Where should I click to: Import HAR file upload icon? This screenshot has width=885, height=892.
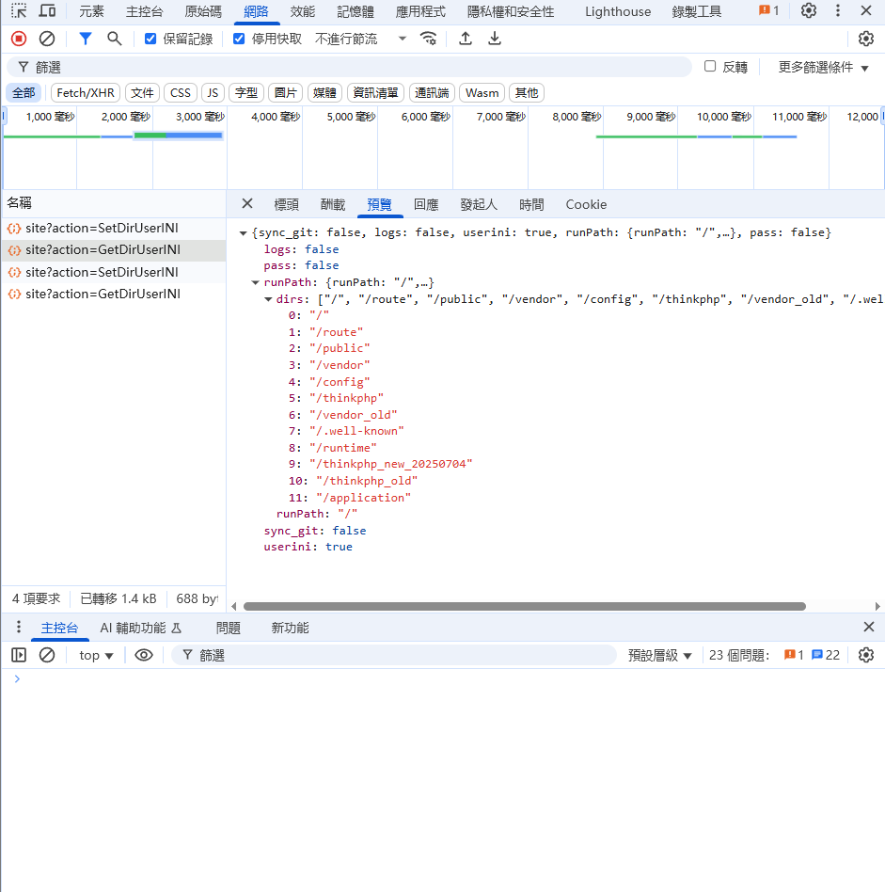point(466,39)
